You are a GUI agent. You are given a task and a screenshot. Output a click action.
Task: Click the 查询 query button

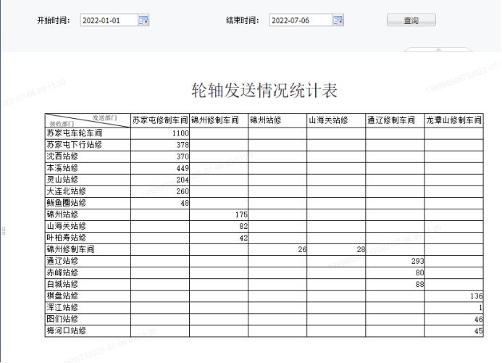coord(411,20)
